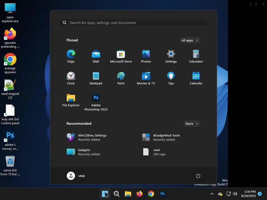Open Settings from Start menu
Image resolution: width=267 pixels, height=200 pixels.
(x=171, y=57)
